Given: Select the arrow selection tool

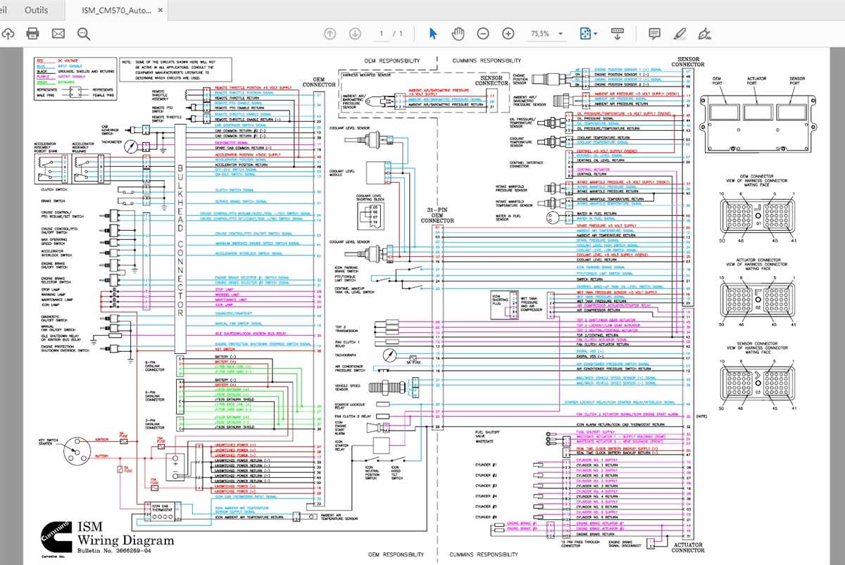Looking at the screenshot, I should [x=433, y=33].
